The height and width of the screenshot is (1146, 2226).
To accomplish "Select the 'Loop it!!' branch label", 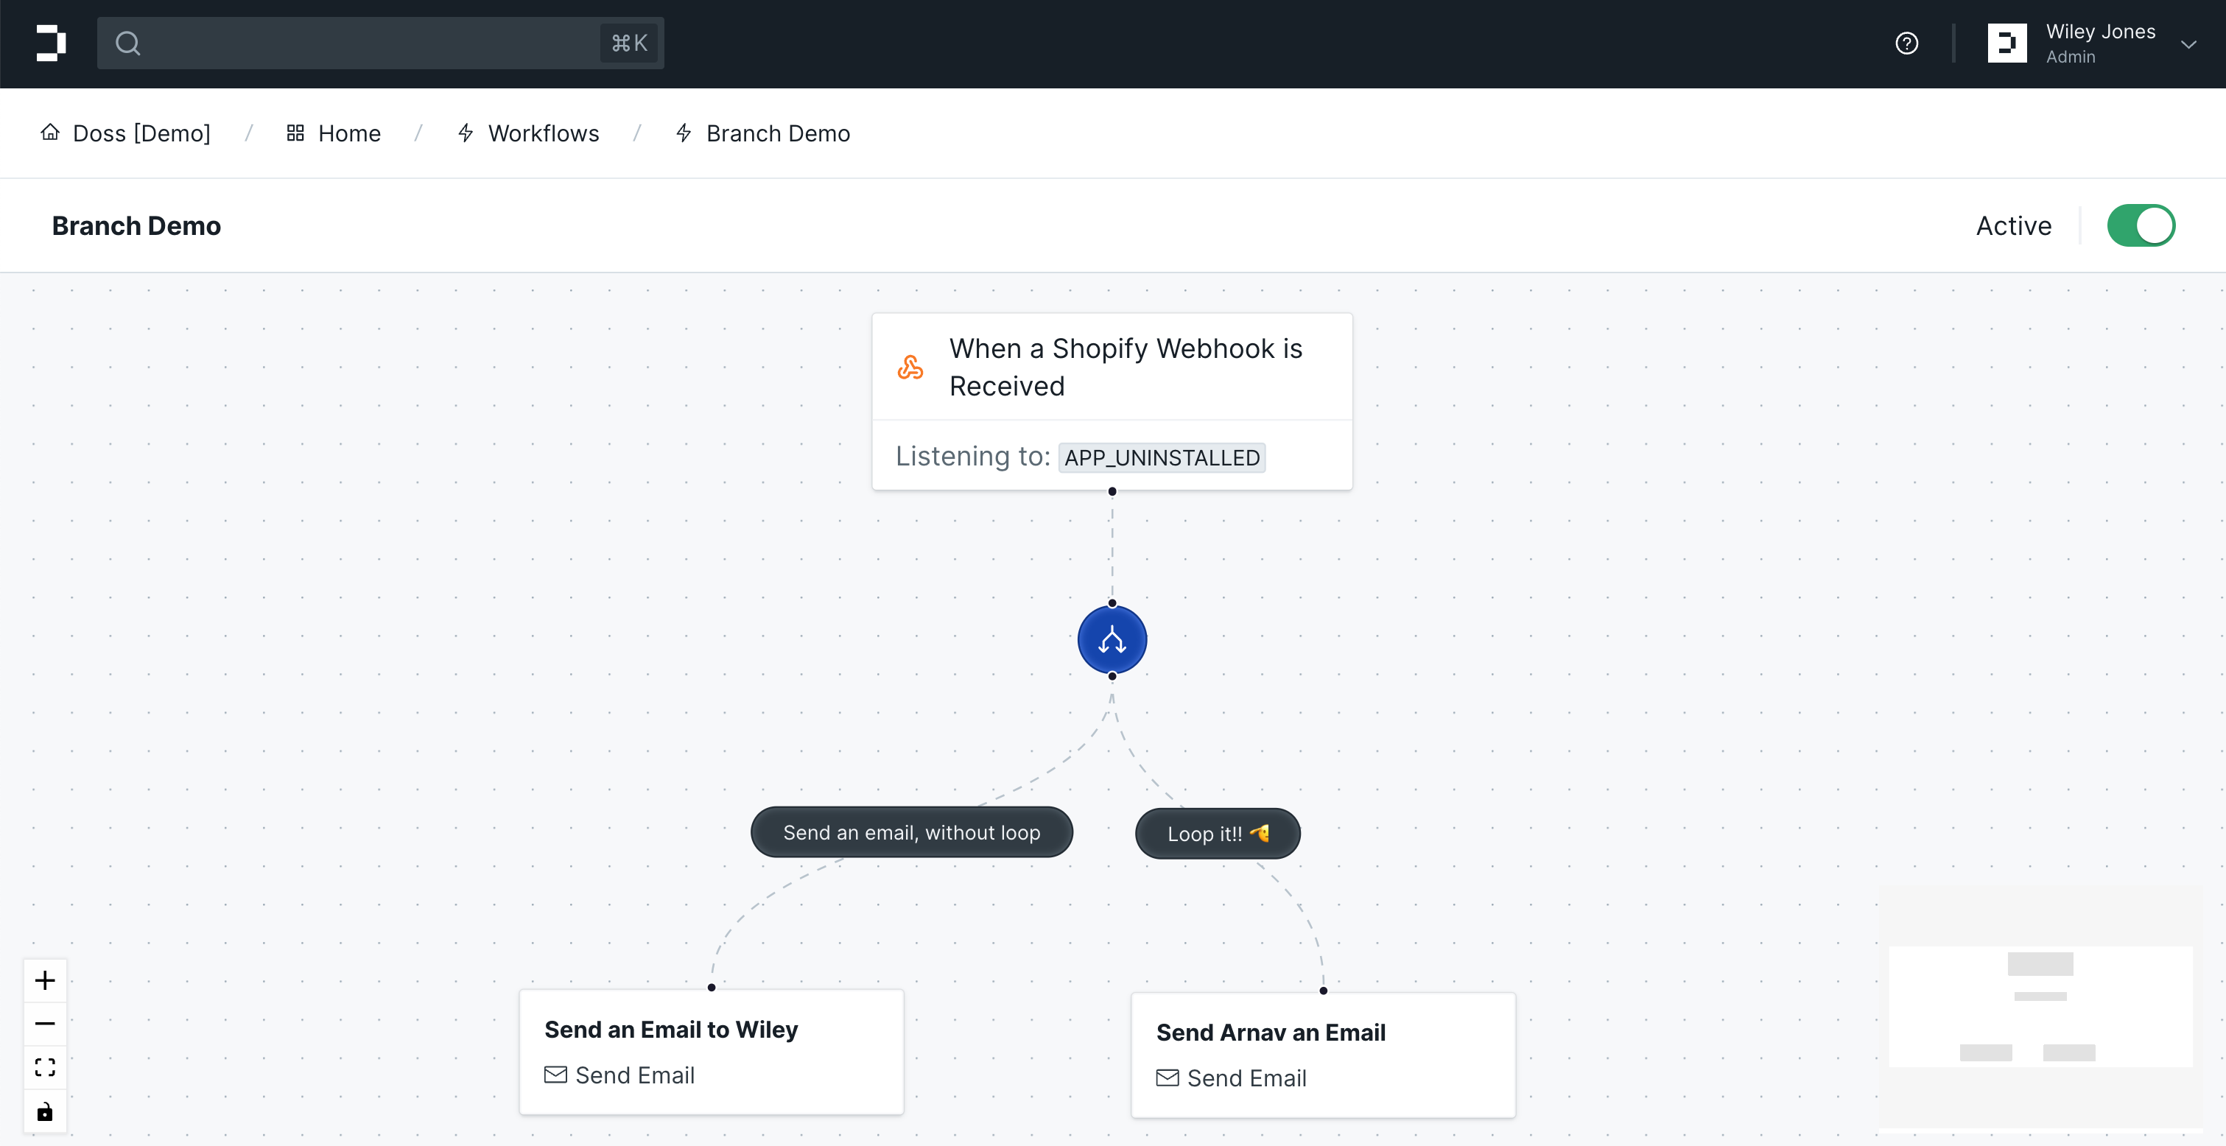I will pyautogui.click(x=1217, y=834).
